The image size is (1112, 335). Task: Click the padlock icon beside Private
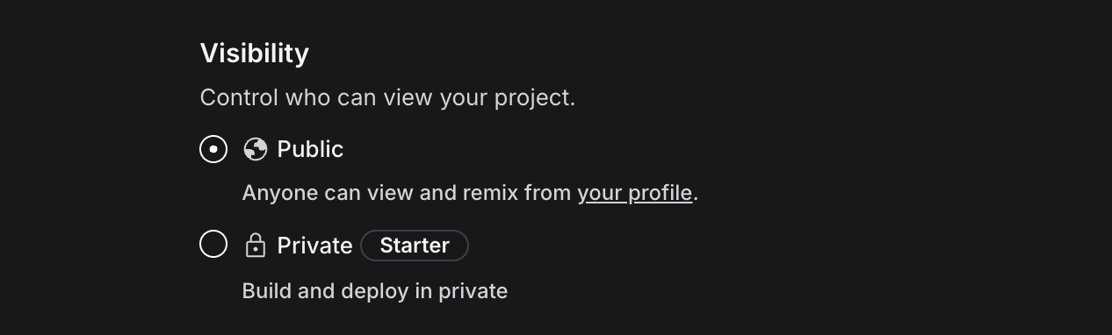click(256, 245)
